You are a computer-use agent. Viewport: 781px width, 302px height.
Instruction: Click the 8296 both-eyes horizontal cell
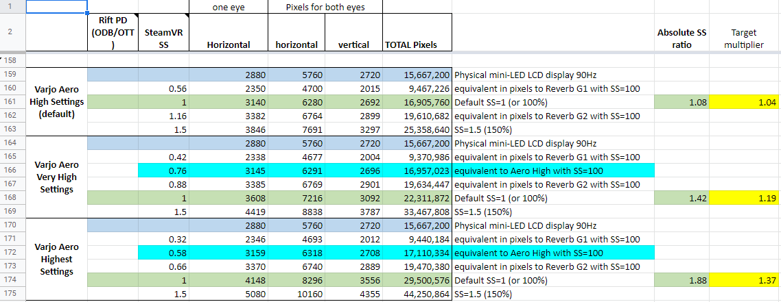point(296,280)
